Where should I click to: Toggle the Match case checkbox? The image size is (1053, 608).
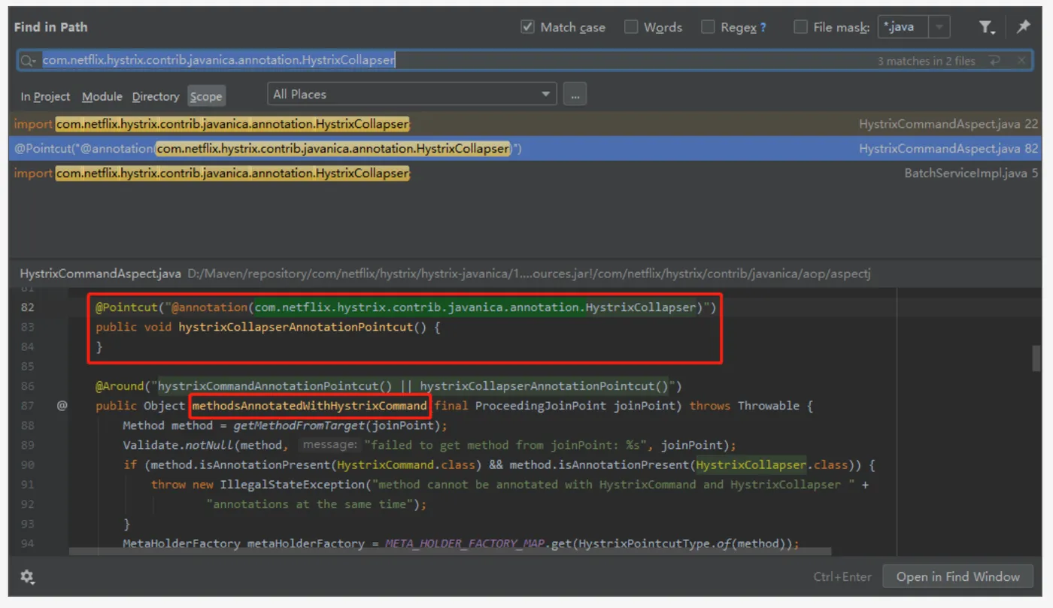pyautogui.click(x=527, y=27)
